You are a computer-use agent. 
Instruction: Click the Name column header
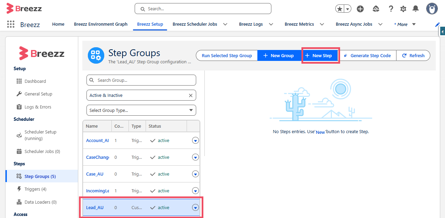click(x=97, y=126)
